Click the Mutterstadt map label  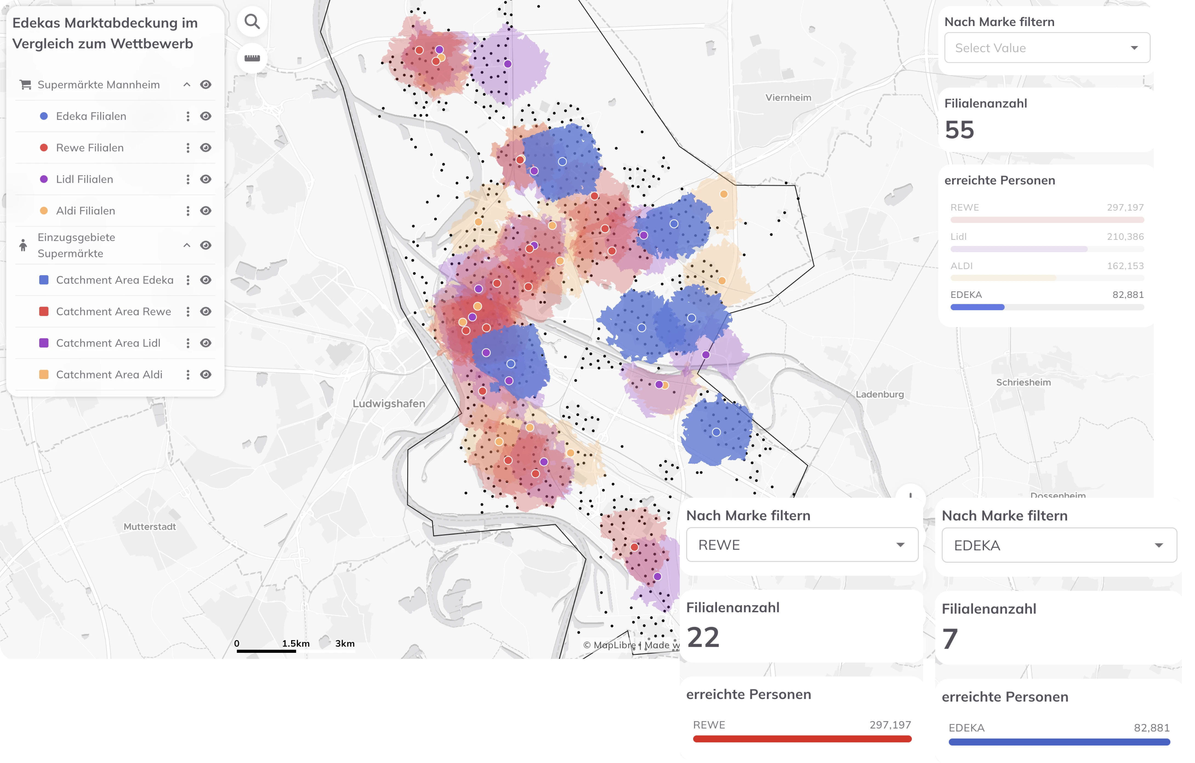150,527
